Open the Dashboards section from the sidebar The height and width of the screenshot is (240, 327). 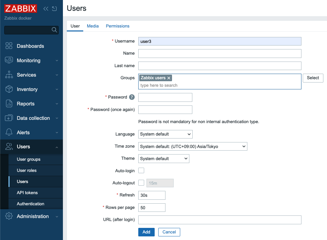click(x=9, y=46)
